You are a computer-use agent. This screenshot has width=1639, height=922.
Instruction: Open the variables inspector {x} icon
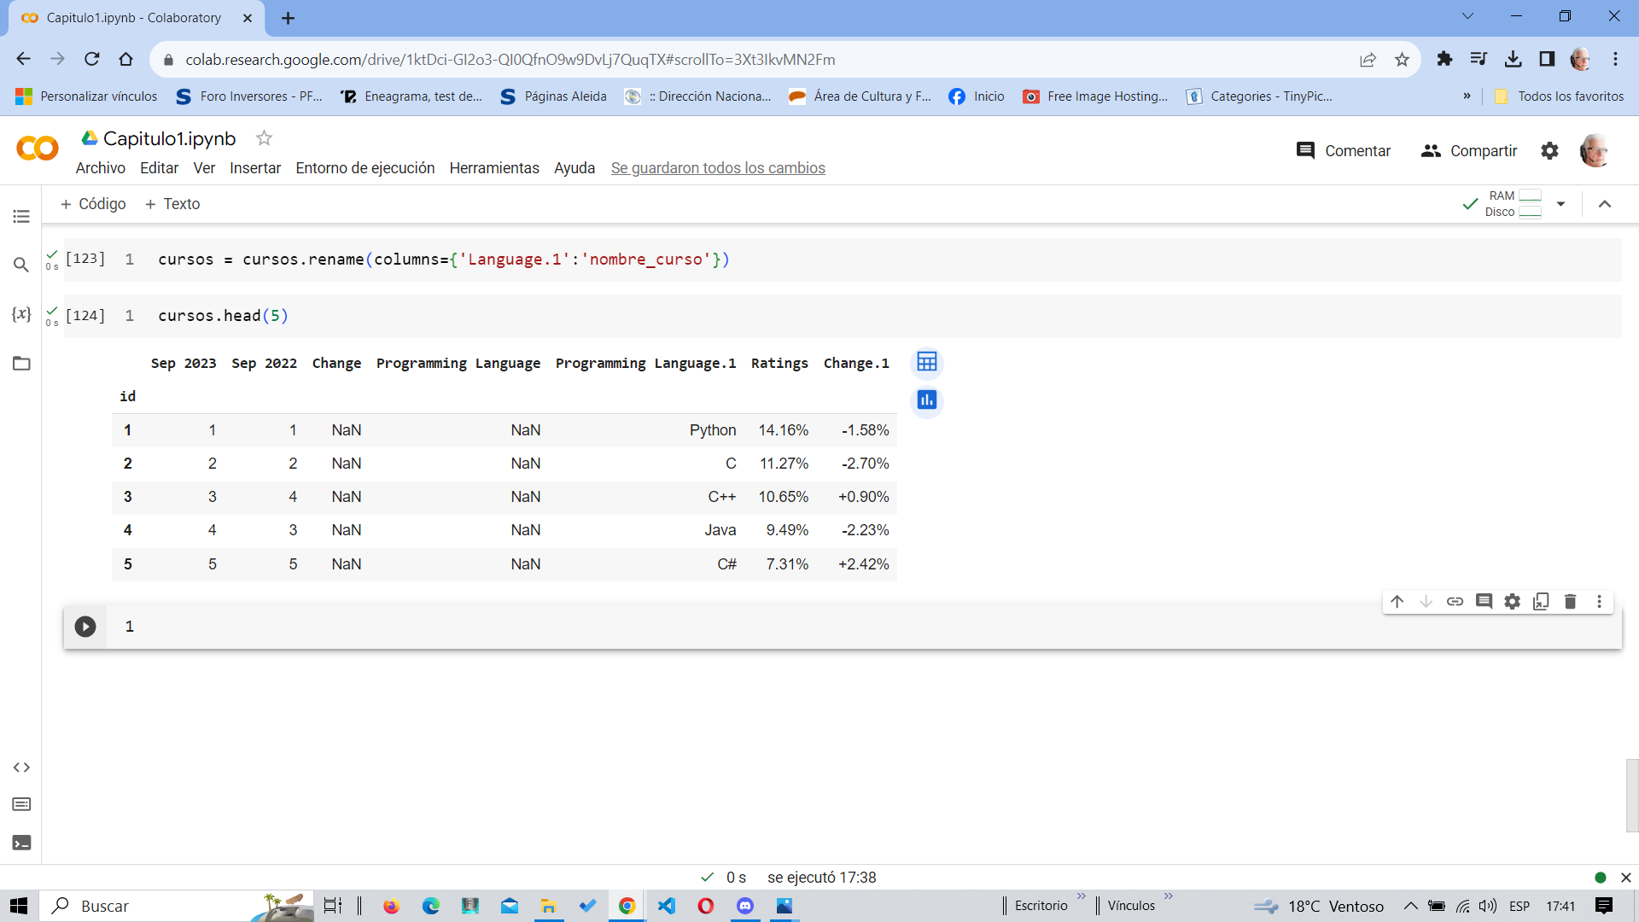coord(21,314)
